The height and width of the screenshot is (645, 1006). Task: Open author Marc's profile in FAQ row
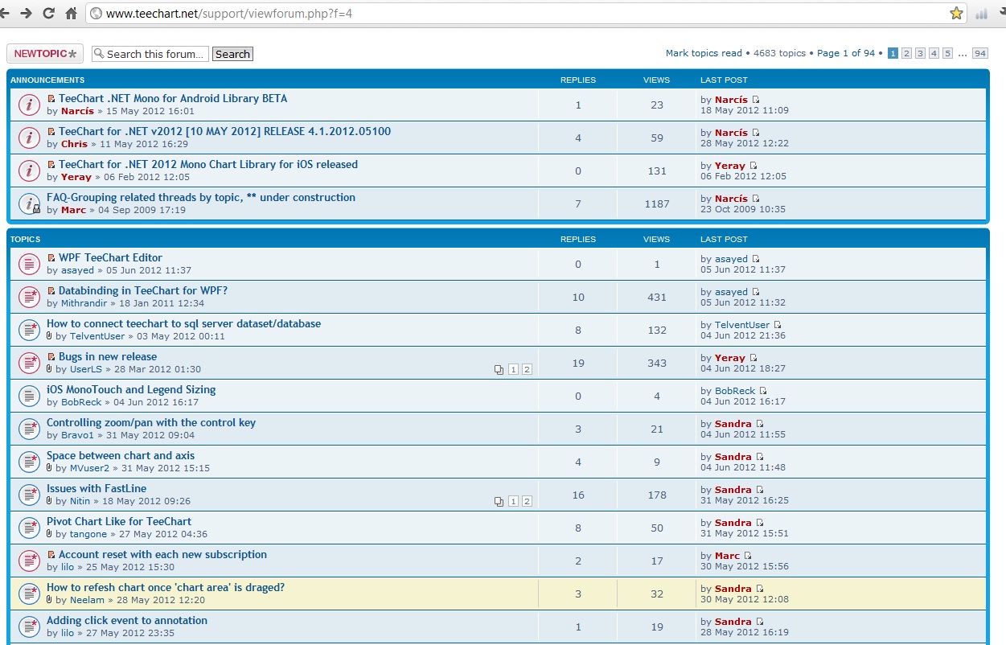(73, 210)
